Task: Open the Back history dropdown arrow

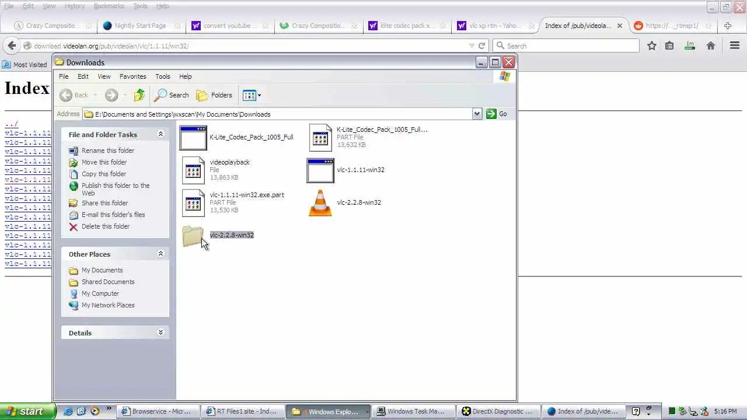Action: (x=95, y=95)
